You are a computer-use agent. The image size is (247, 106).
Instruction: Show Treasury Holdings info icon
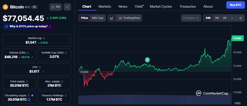pyautogui.click(x=66, y=95)
